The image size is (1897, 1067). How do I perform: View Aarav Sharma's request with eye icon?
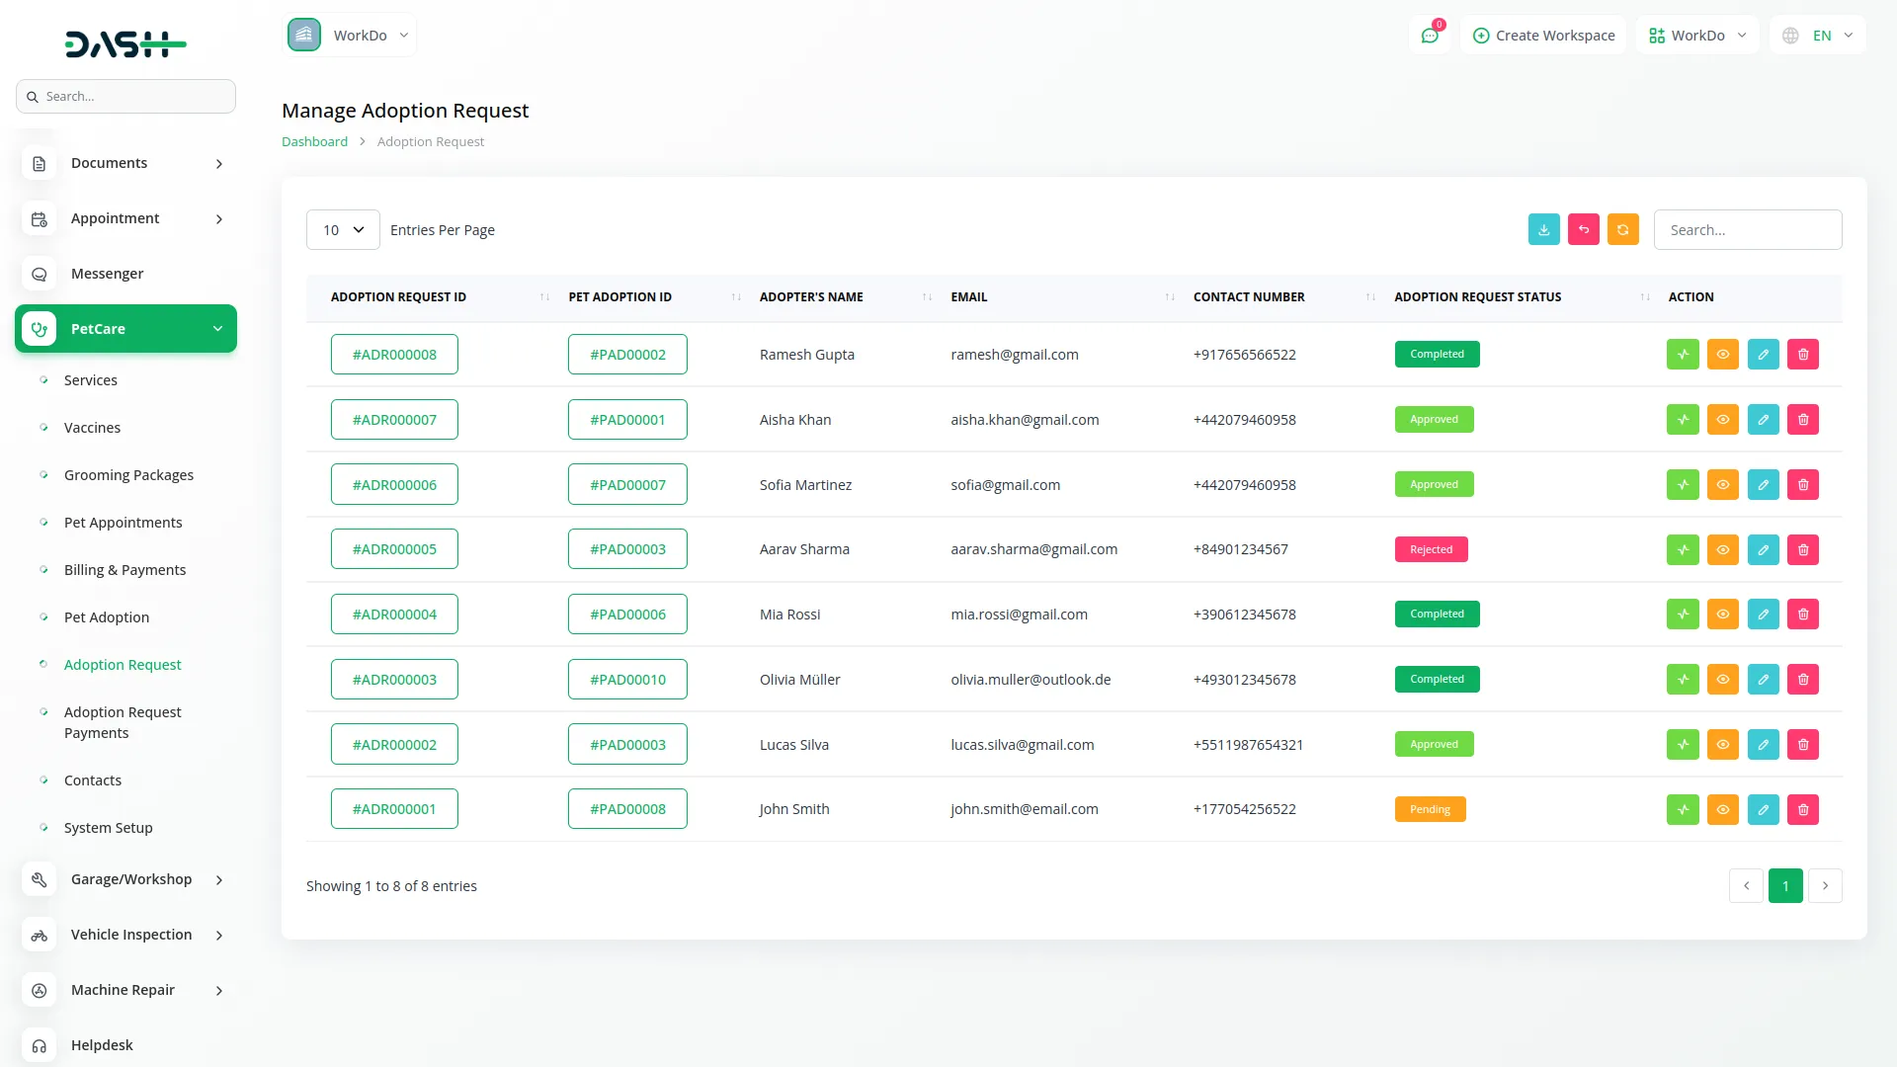click(x=1722, y=549)
